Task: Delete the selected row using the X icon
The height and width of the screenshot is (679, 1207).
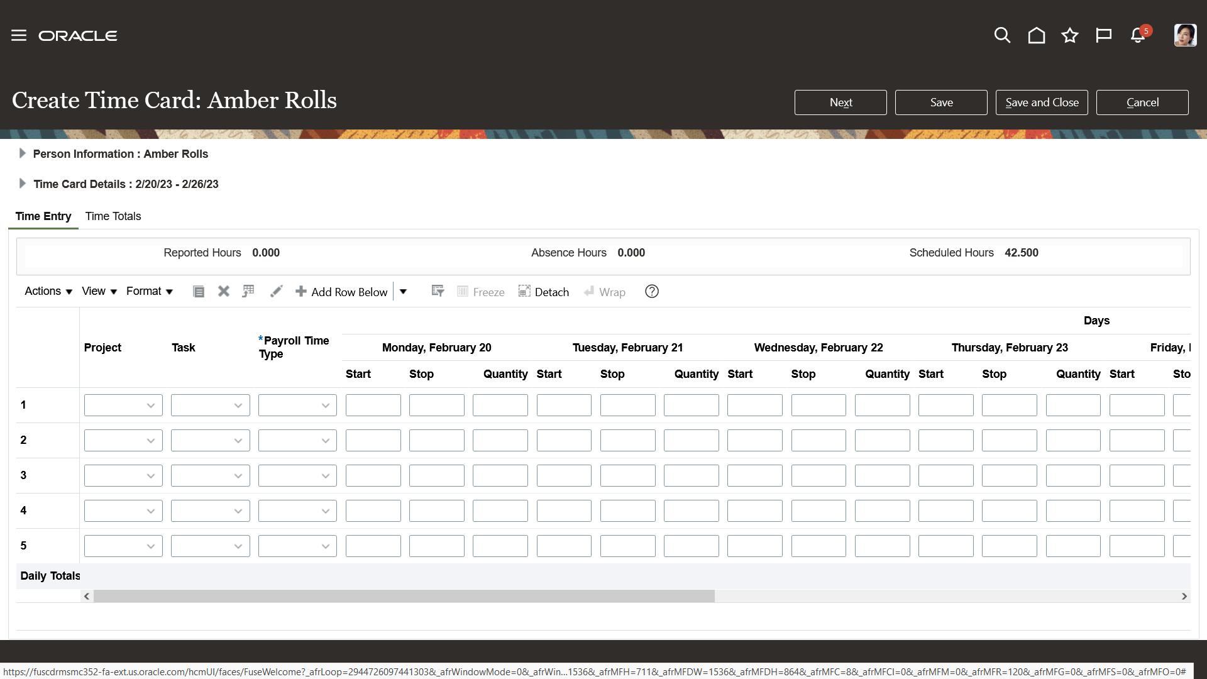Action: [223, 291]
